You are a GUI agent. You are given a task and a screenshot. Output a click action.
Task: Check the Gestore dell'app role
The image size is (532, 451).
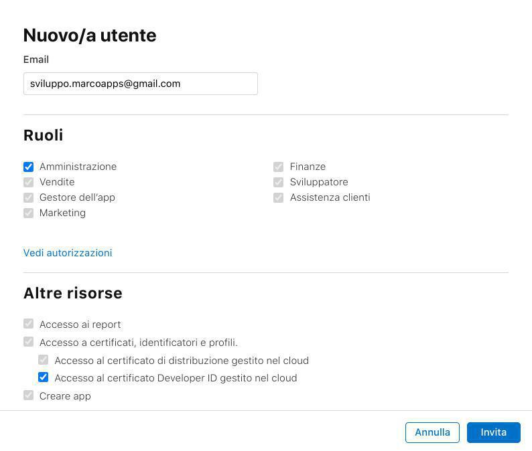coord(28,197)
